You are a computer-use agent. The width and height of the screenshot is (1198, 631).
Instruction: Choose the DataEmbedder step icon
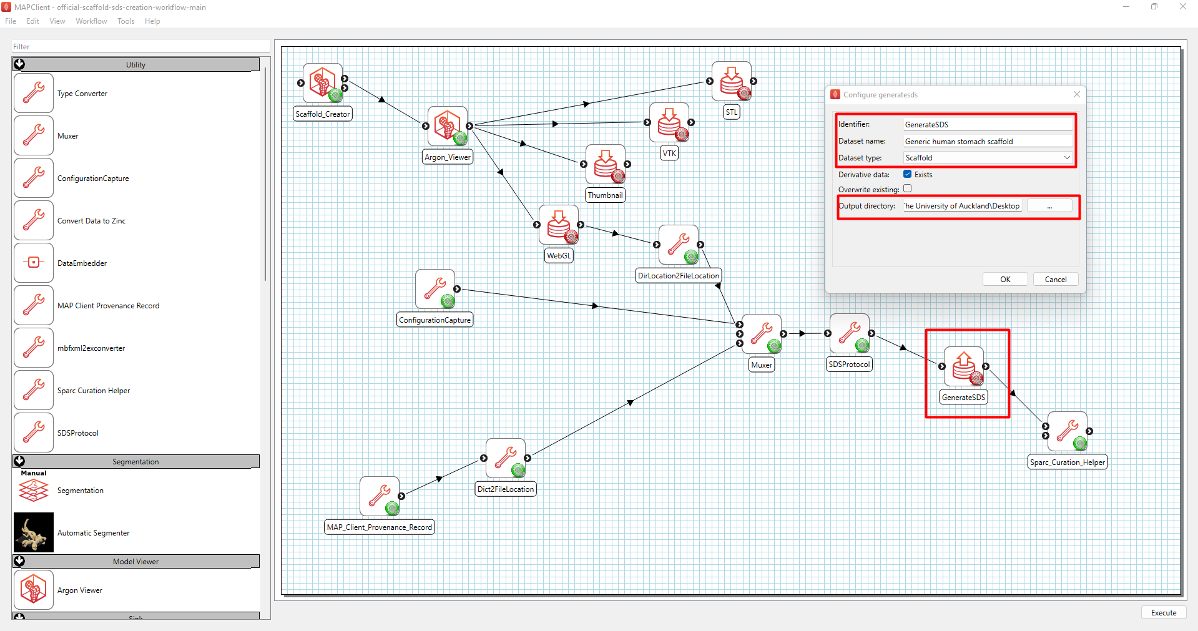(34, 263)
